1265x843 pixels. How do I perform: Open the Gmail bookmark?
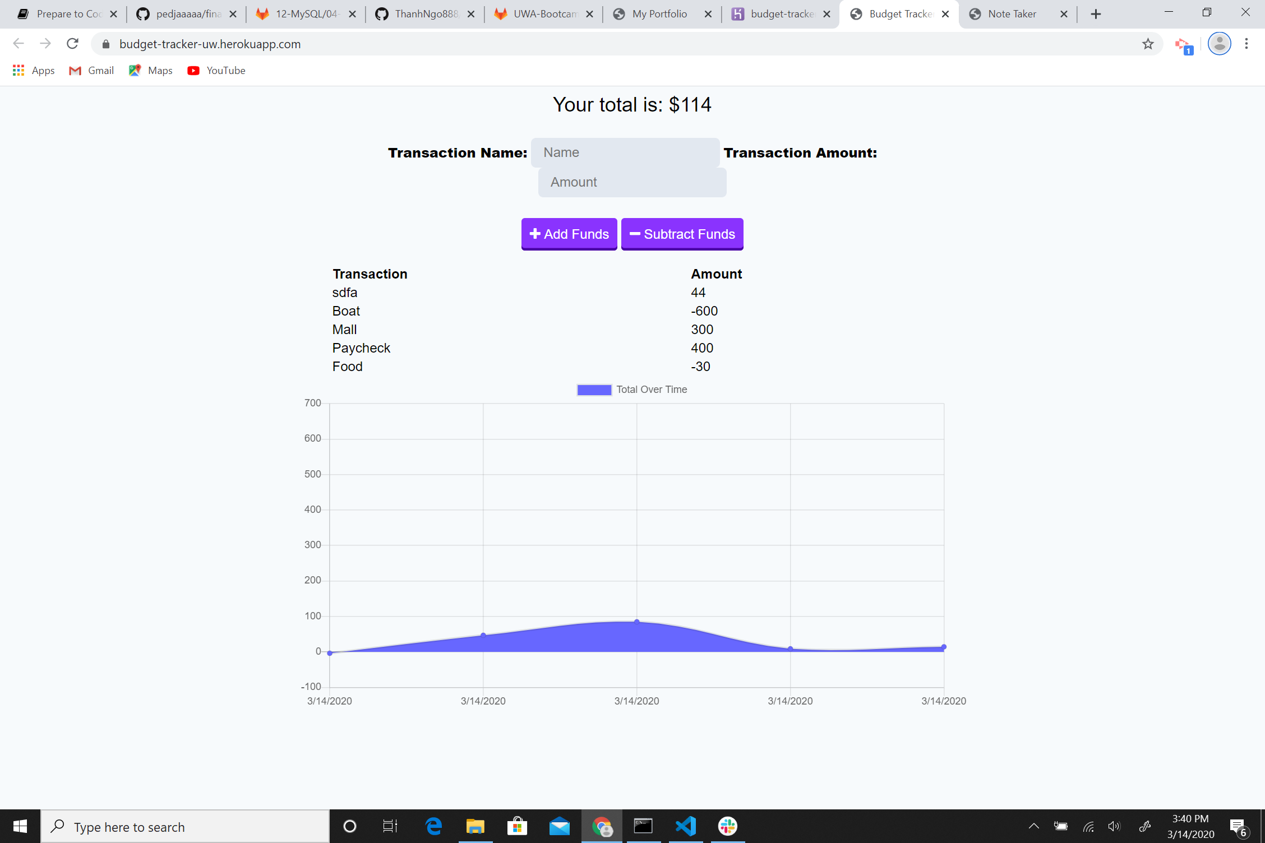click(91, 70)
